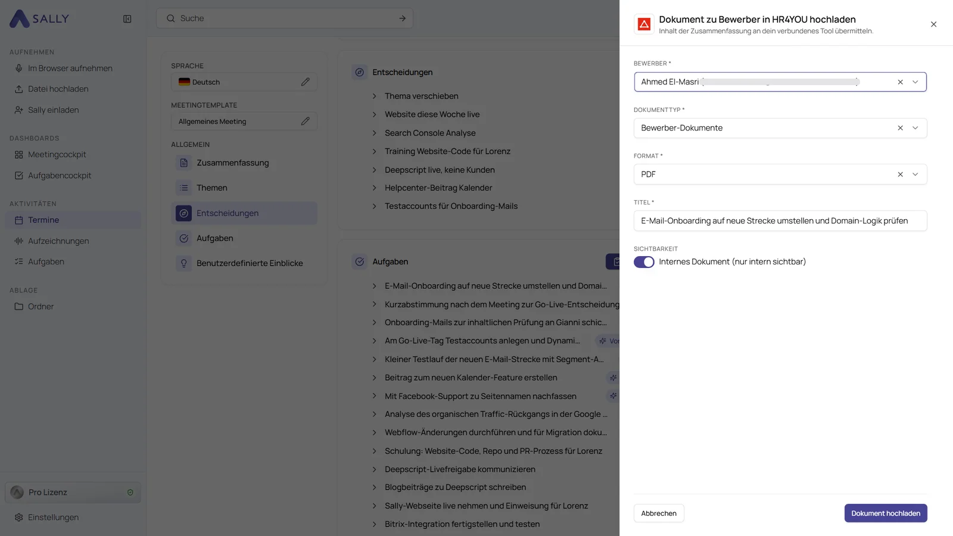Expand 'Search Console Analyse' decision
Screen dimensions: 953x536
point(375,133)
